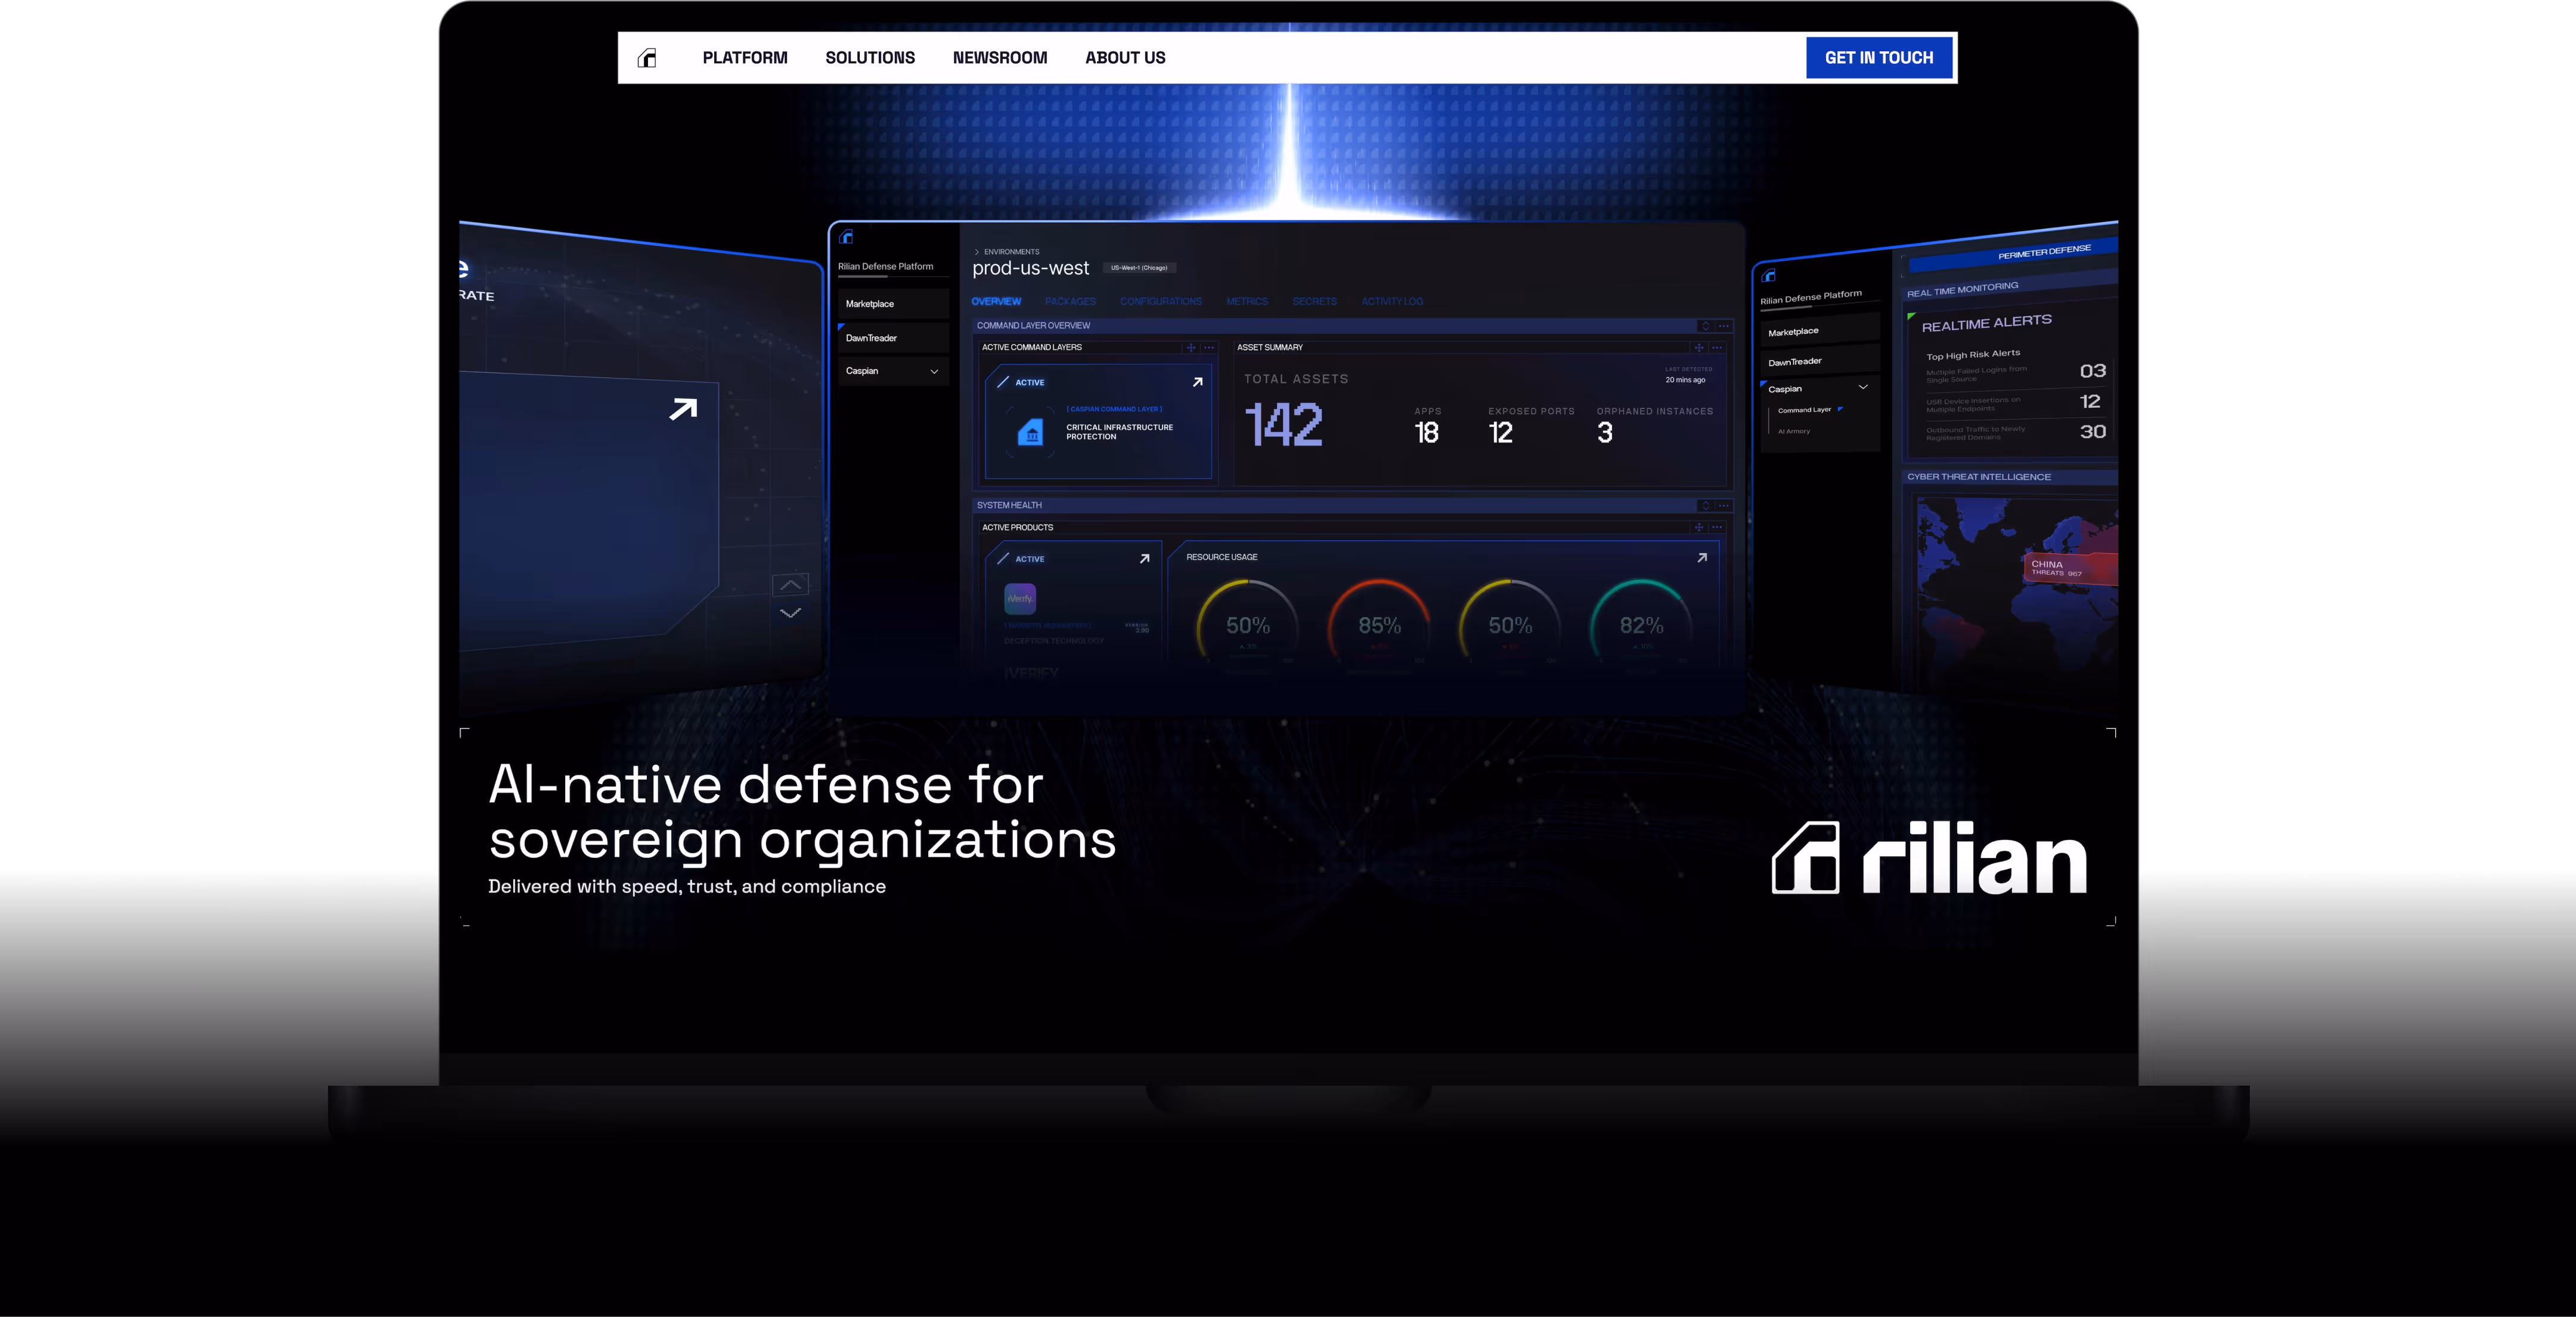Image resolution: width=2576 pixels, height=1317 pixels.
Task: Open the three-dot menu on Active Command Layers
Action: click(1209, 348)
